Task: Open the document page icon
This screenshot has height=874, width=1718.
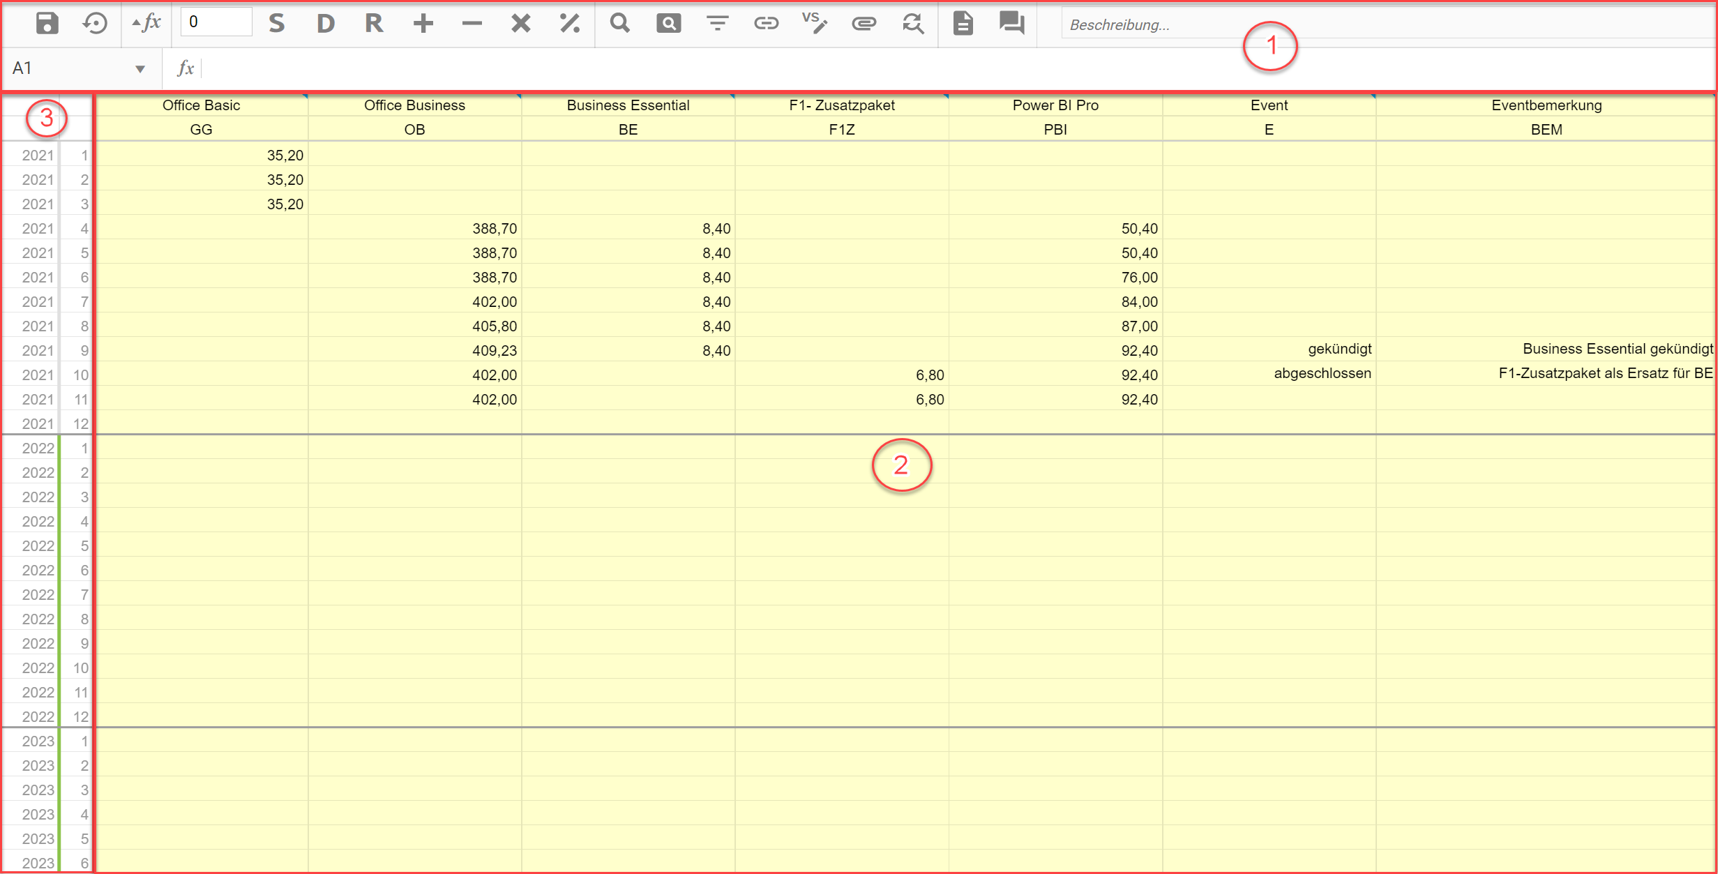Action: [963, 24]
